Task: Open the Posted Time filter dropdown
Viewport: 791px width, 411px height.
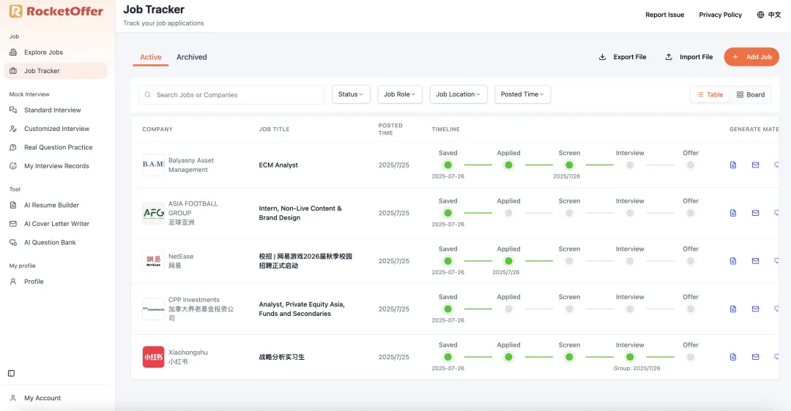Action: [x=523, y=94]
